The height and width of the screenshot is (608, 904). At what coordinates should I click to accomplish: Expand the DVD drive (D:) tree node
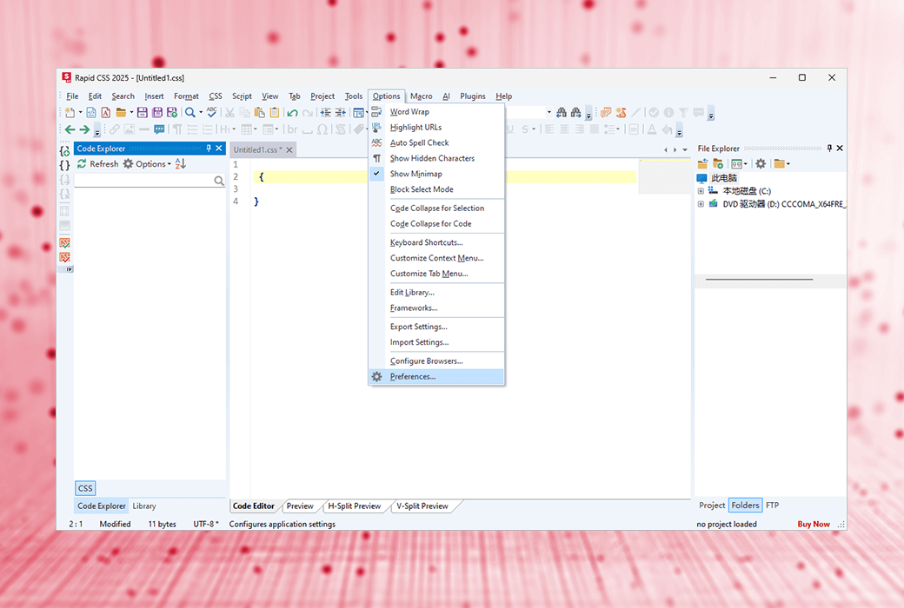[701, 204]
